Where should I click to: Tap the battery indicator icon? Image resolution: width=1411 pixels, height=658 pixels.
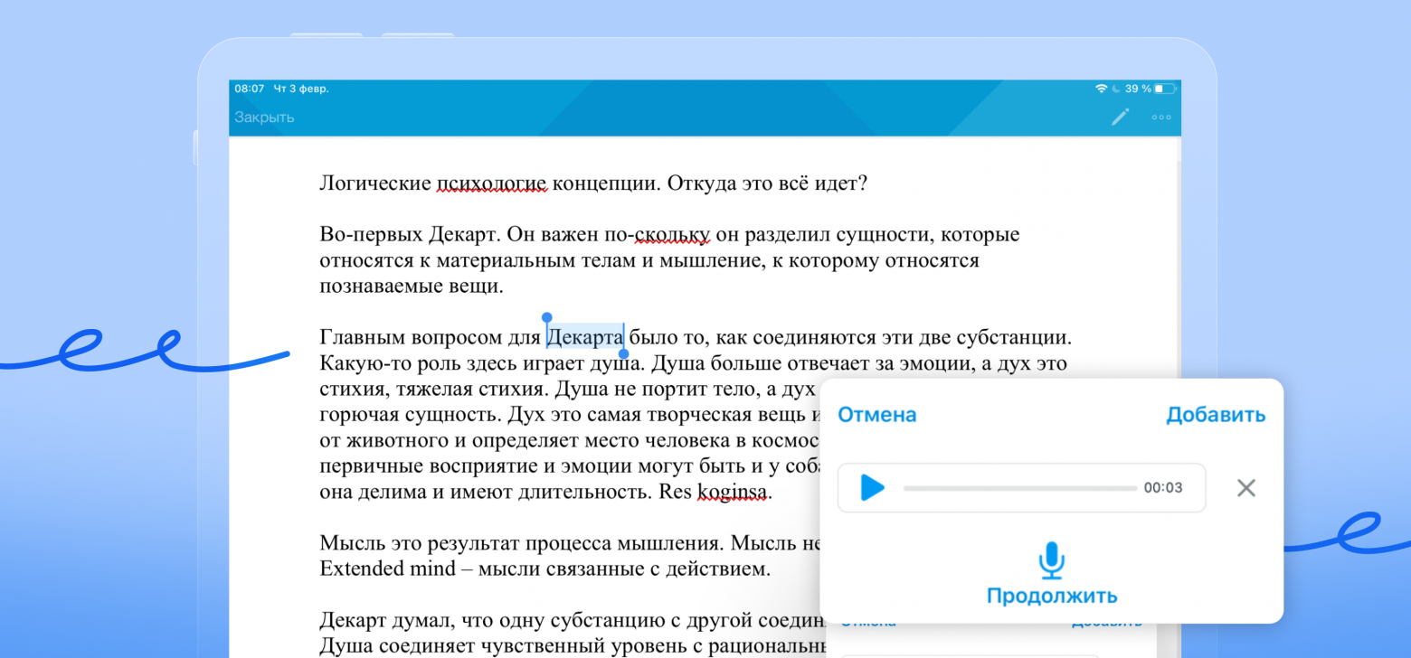[1165, 89]
